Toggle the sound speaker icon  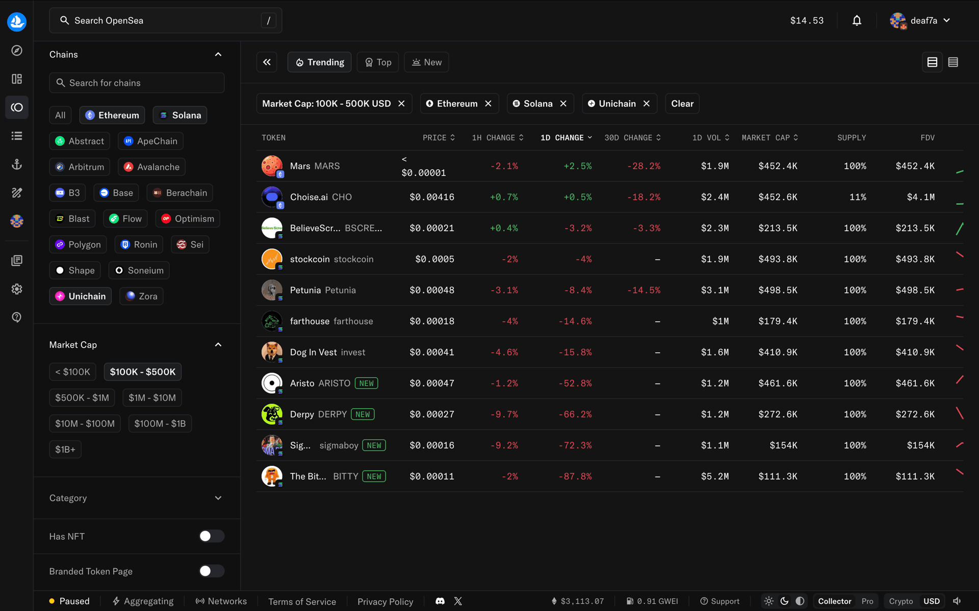coord(957,601)
